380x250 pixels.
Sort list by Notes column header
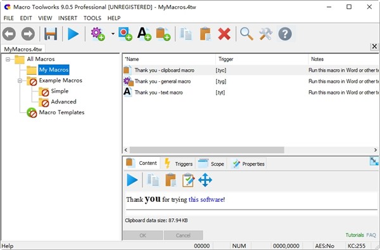click(343, 59)
